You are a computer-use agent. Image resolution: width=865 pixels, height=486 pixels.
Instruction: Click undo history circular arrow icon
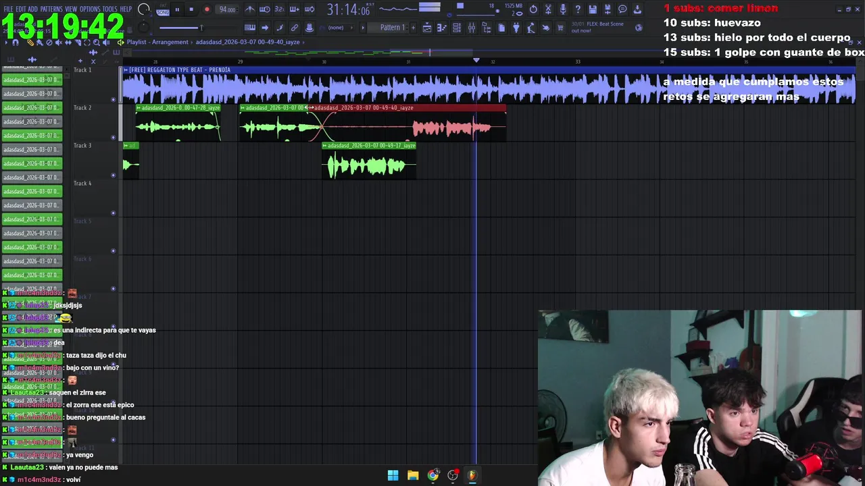(x=533, y=9)
